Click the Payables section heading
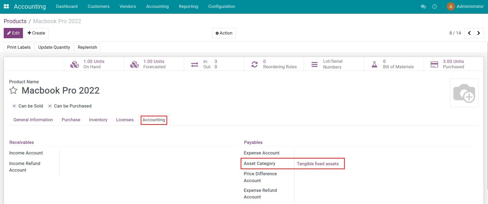Image resolution: width=488 pixels, height=204 pixels. (x=253, y=143)
